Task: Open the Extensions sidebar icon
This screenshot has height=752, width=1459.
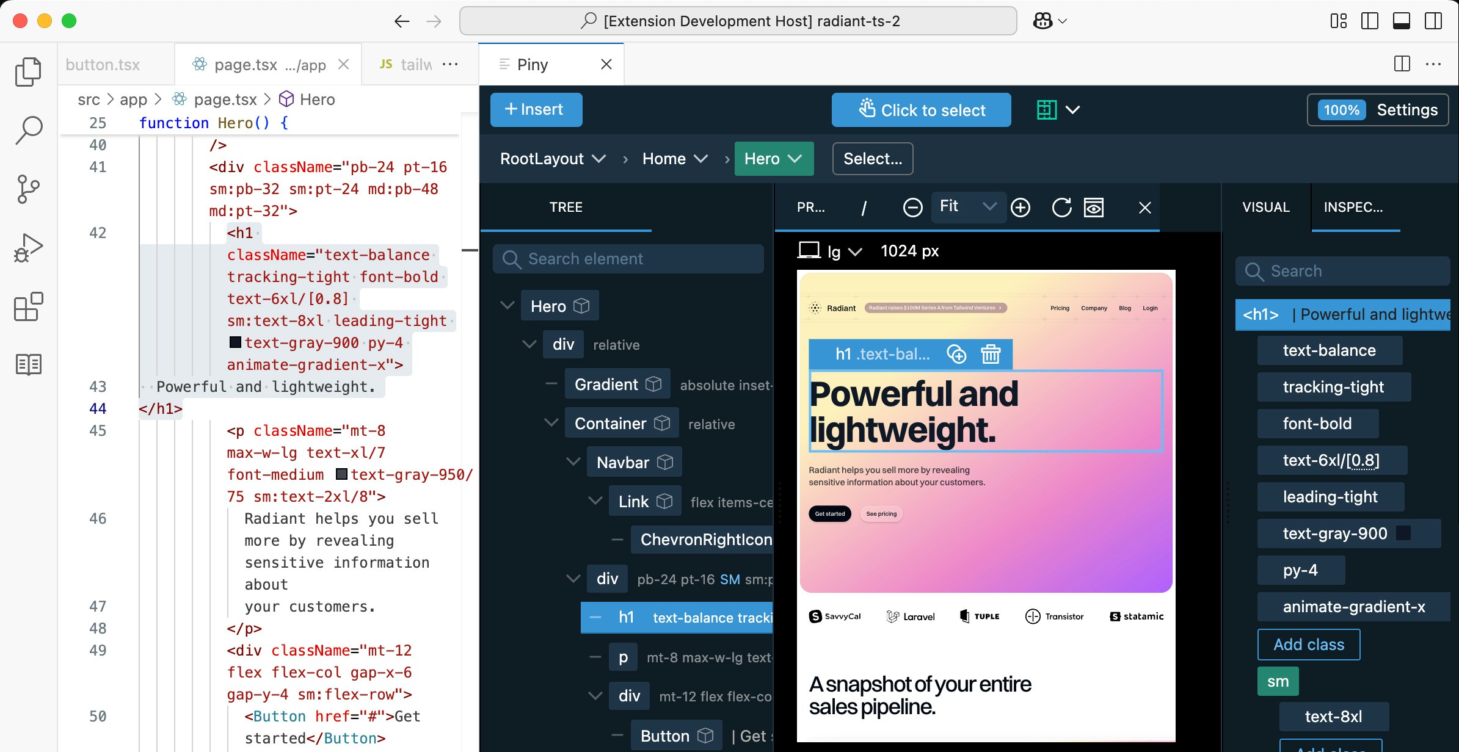Action: click(28, 306)
